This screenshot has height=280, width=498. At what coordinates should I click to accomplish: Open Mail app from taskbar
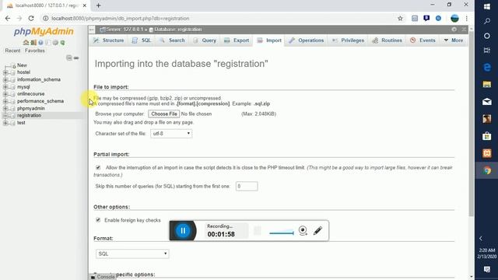pyautogui.click(x=486, y=102)
